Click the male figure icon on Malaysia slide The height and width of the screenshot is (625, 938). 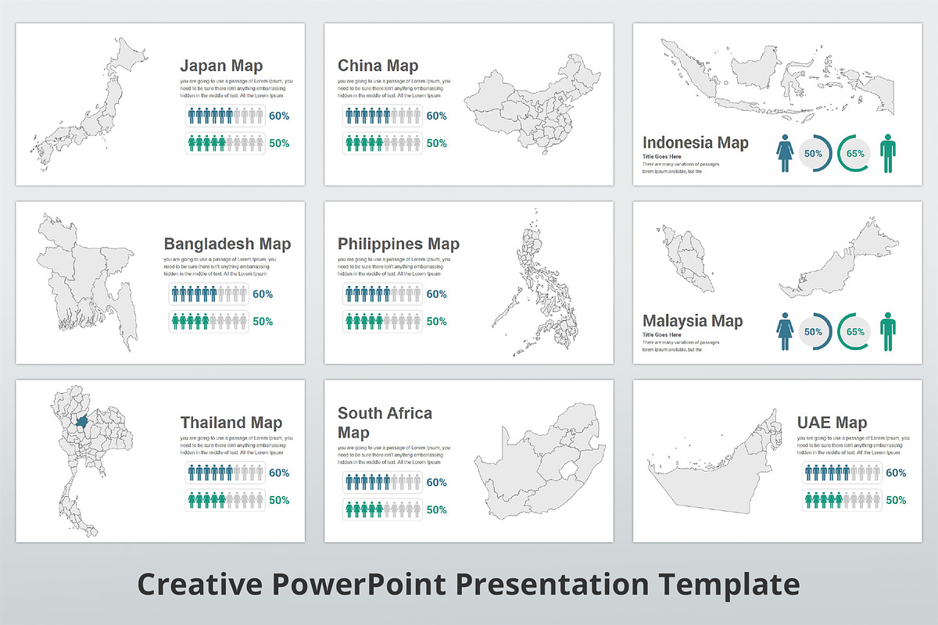(888, 332)
